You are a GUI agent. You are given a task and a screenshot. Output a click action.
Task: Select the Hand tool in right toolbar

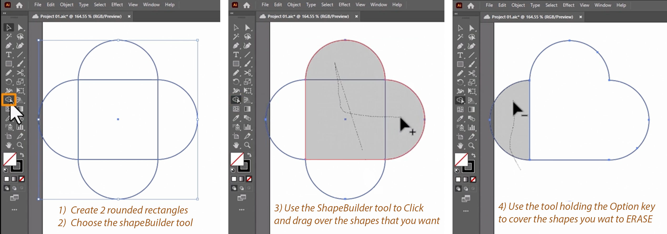point(460,146)
